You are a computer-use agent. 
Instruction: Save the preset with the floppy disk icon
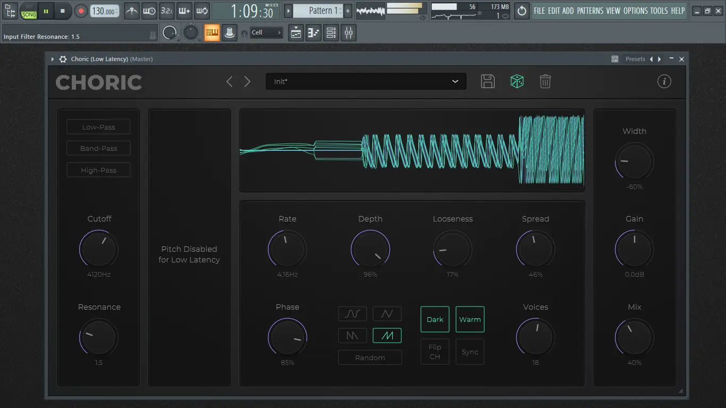coord(487,81)
